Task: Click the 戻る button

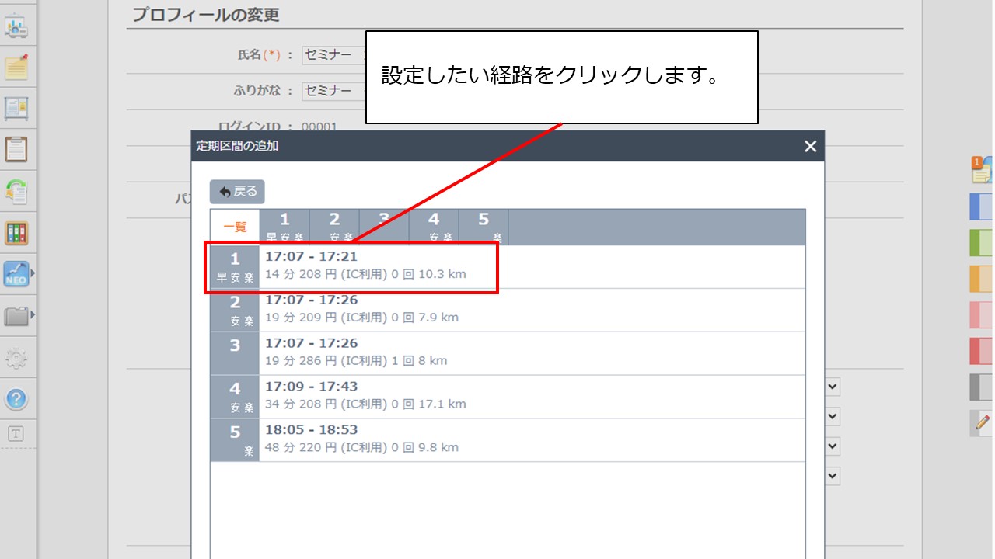Action: pos(236,192)
